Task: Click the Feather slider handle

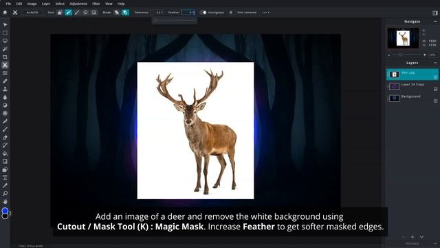Action: click(155, 20)
